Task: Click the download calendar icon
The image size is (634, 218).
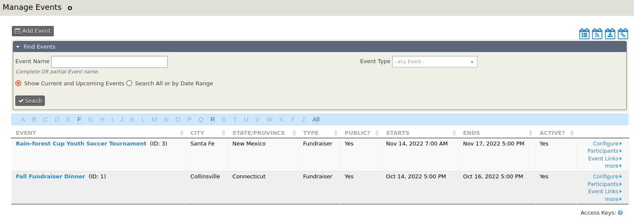Action: (x=610, y=34)
